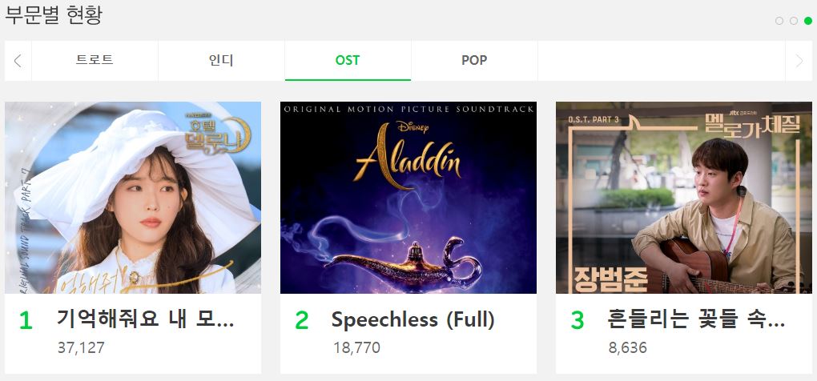Select the second pagination dot
Screen dimensions: 817x381
(x=794, y=21)
